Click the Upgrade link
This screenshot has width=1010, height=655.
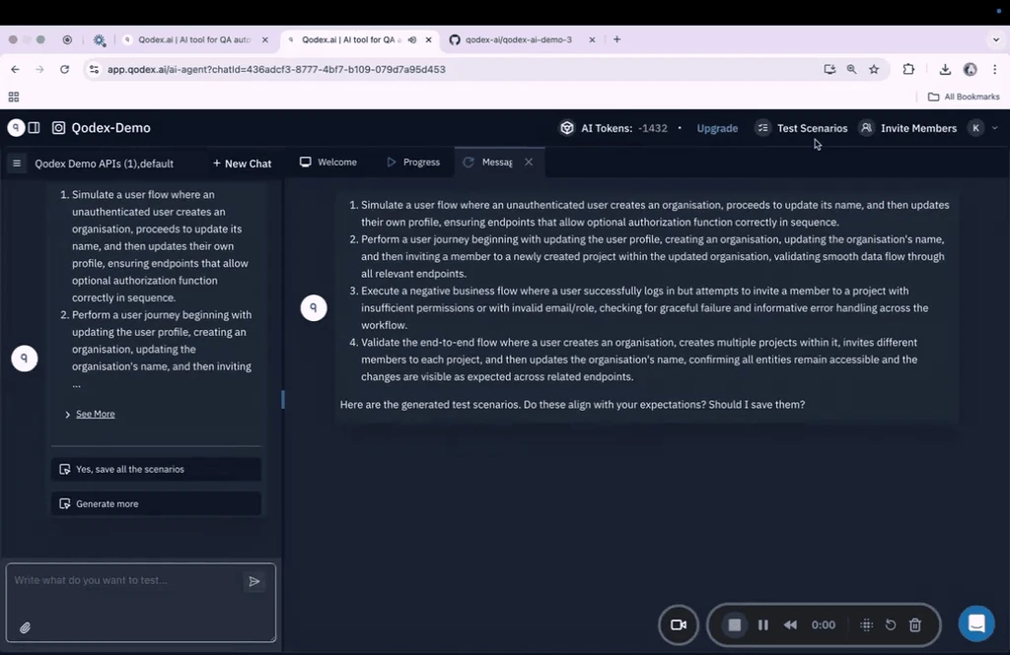717,128
